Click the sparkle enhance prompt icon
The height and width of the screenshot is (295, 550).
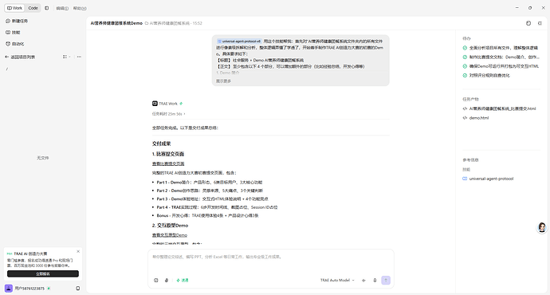click(363, 281)
